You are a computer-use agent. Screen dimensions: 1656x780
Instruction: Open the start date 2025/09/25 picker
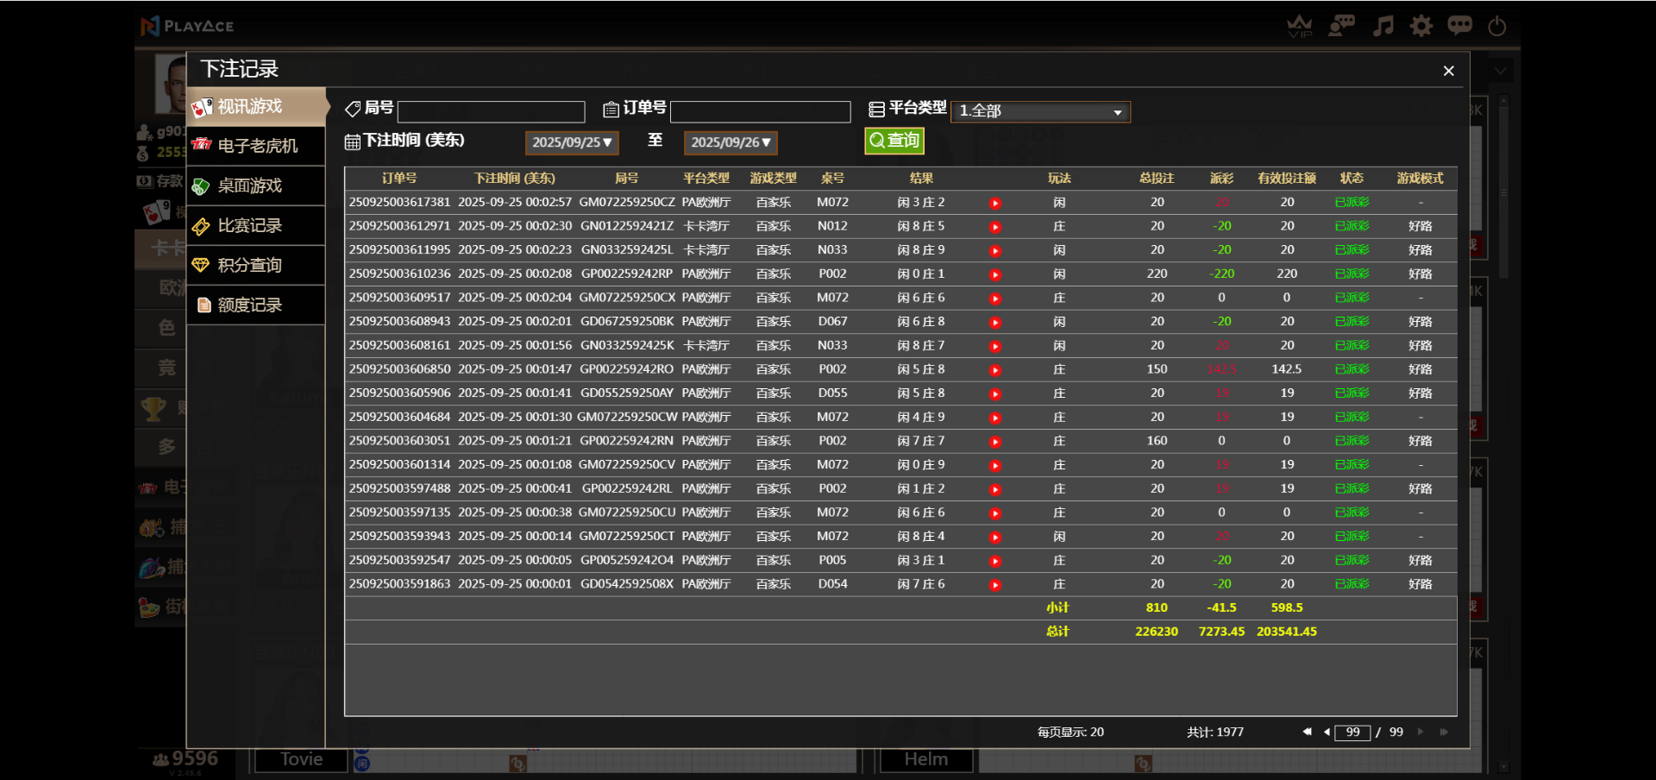click(572, 142)
